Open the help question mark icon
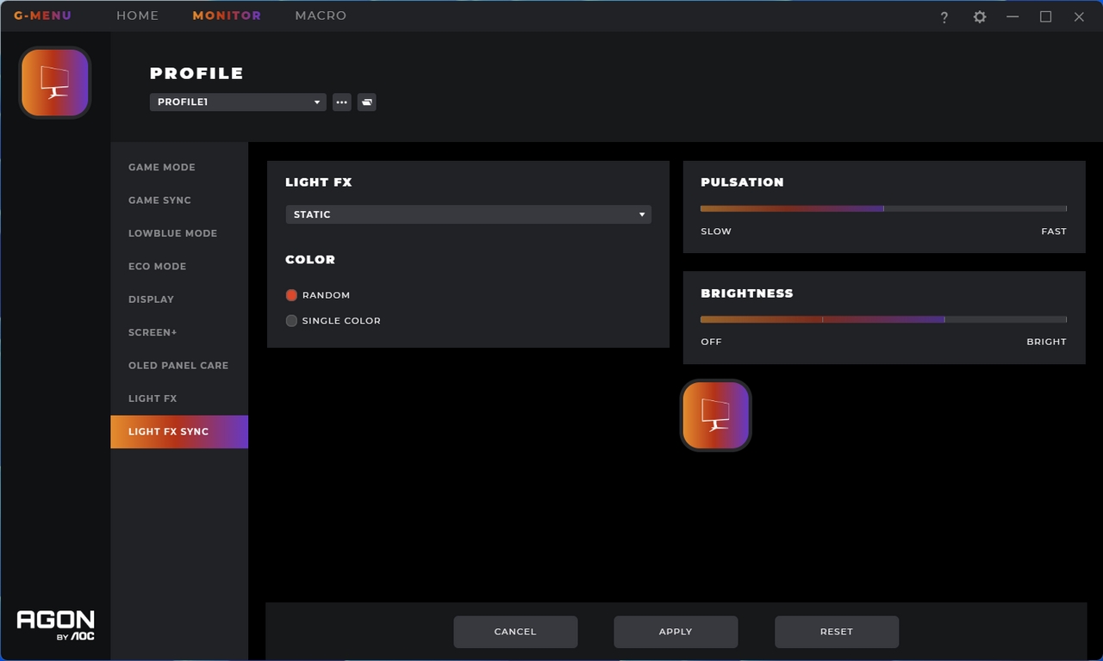 coord(944,17)
